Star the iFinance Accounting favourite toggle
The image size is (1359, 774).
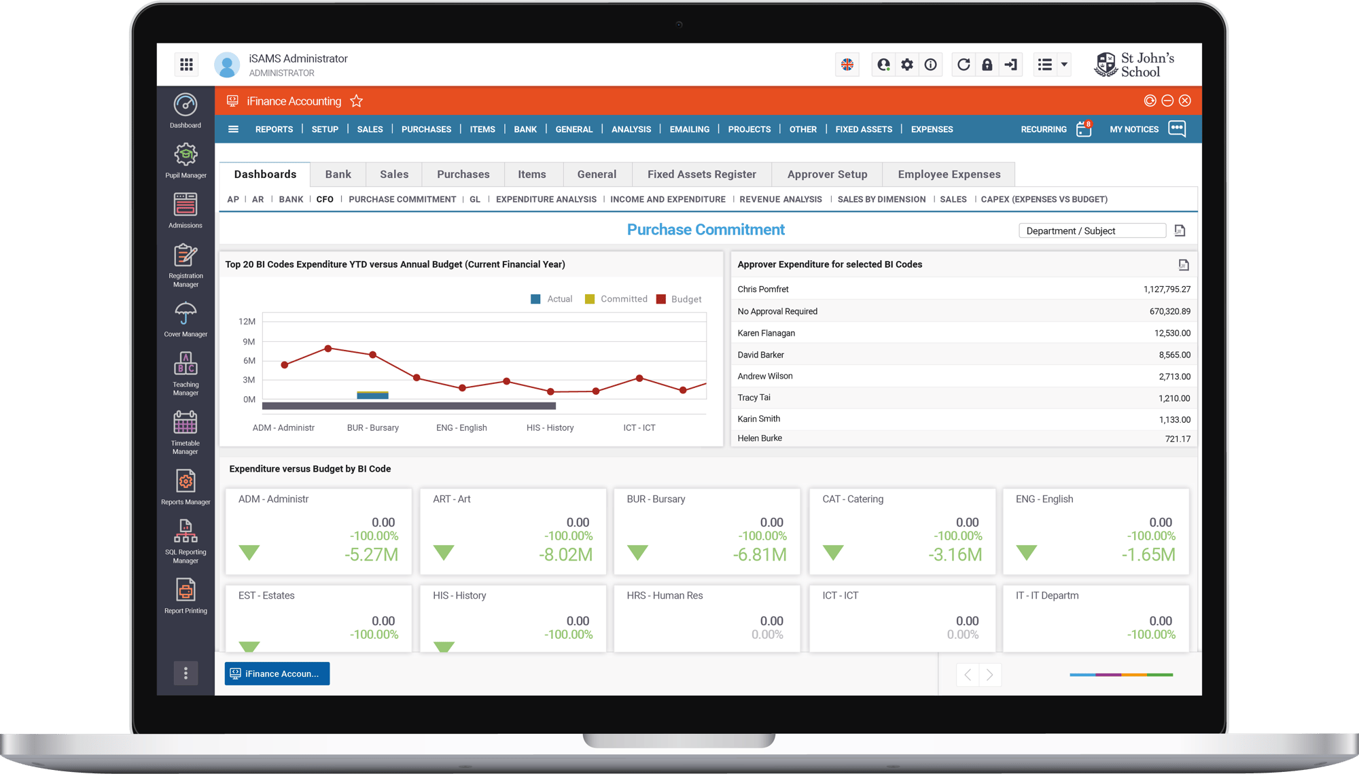(356, 101)
